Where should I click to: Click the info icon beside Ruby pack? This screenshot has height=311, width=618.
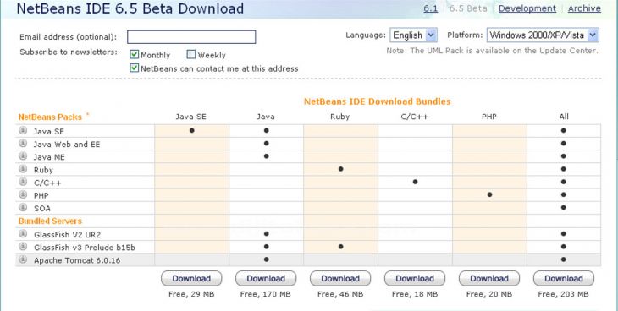[x=23, y=169]
